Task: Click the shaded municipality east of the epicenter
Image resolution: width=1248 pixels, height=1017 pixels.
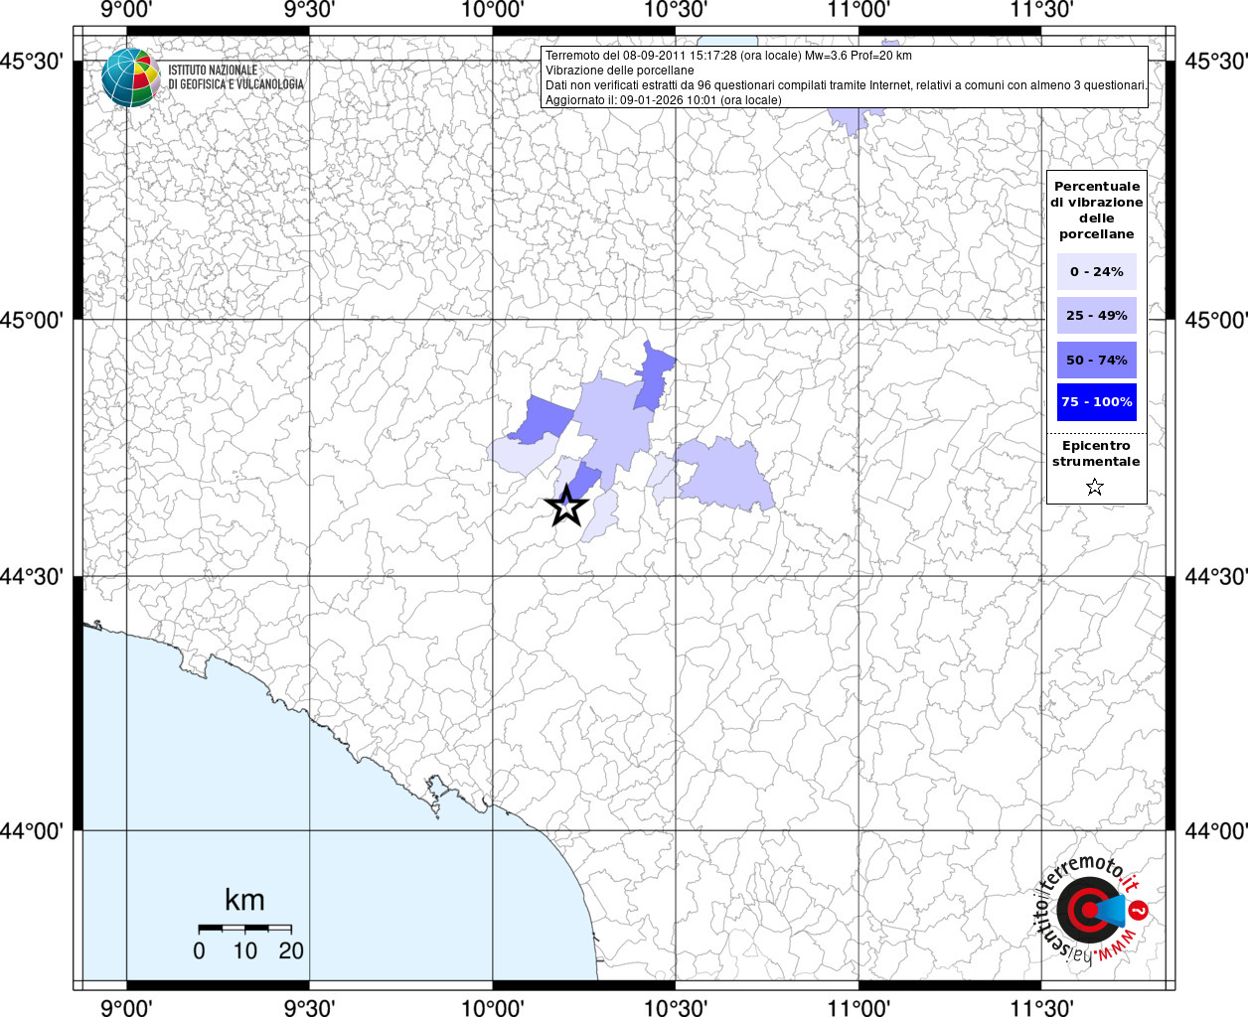Action: (725, 474)
